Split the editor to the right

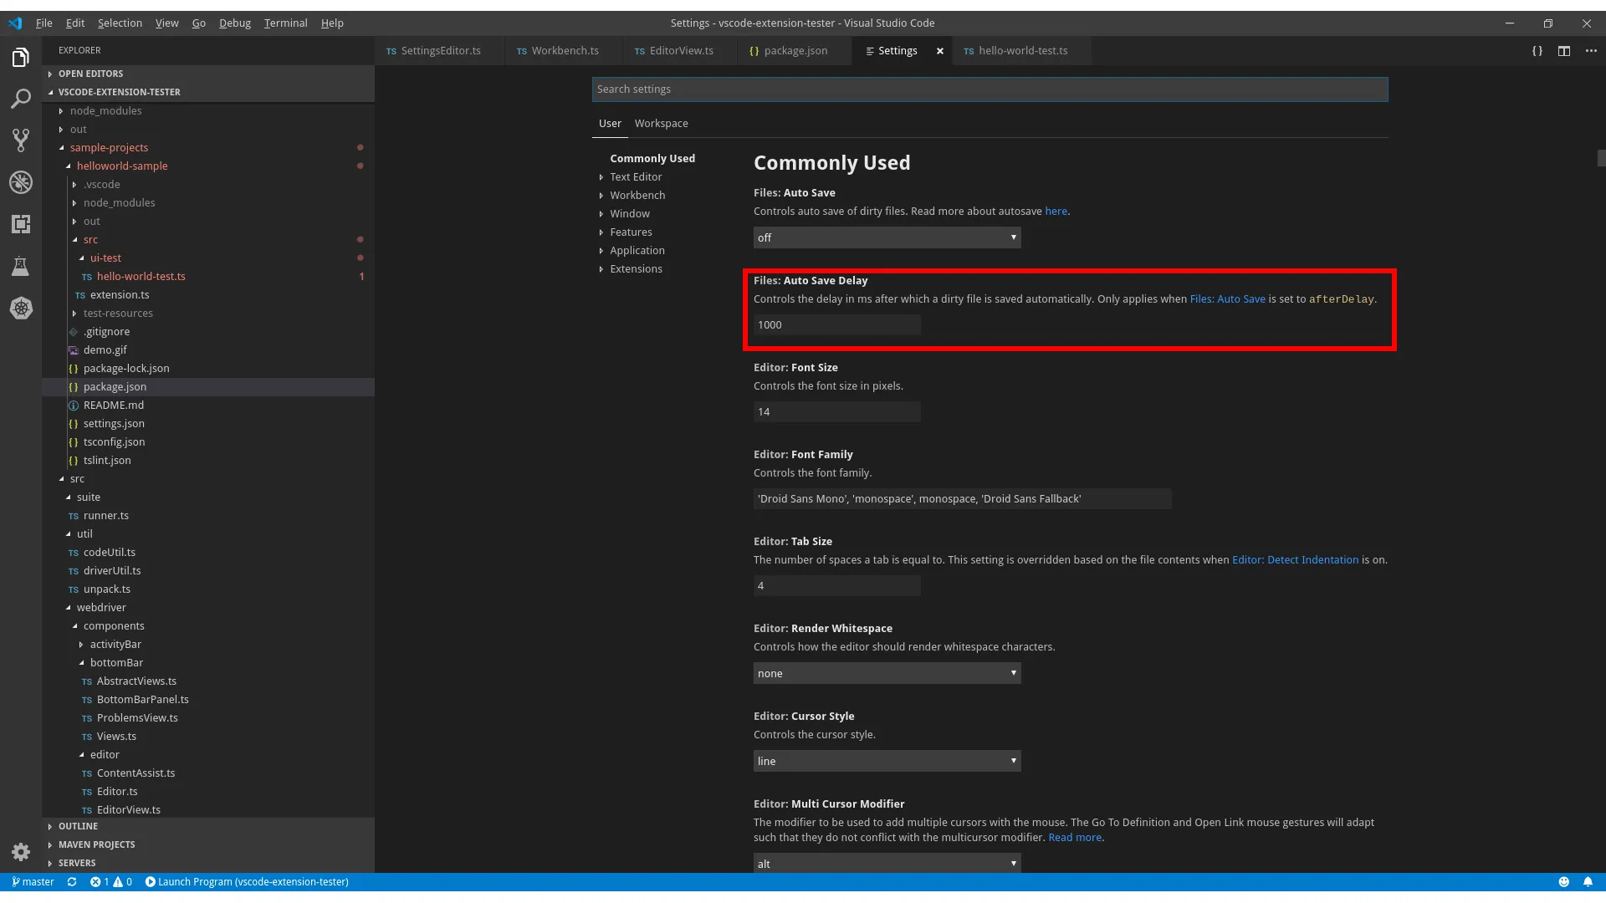coord(1564,51)
